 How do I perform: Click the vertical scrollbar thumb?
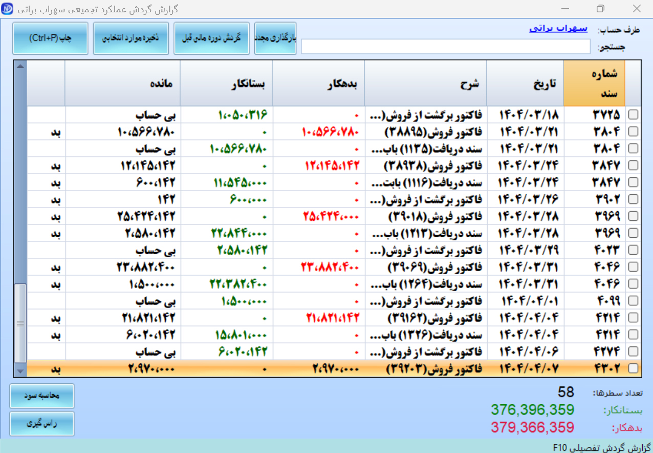coord(20,323)
